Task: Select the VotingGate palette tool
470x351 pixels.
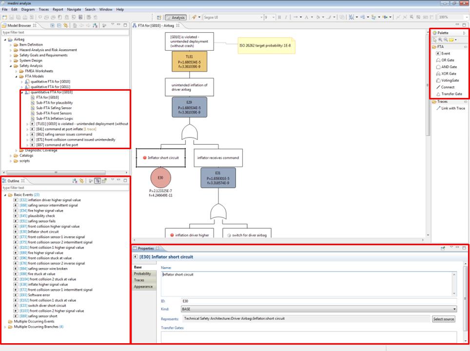Action: pyautogui.click(x=449, y=80)
